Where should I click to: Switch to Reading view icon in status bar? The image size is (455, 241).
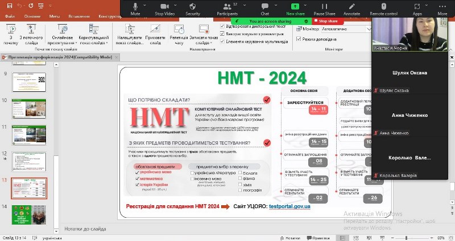[x=369, y=238]
